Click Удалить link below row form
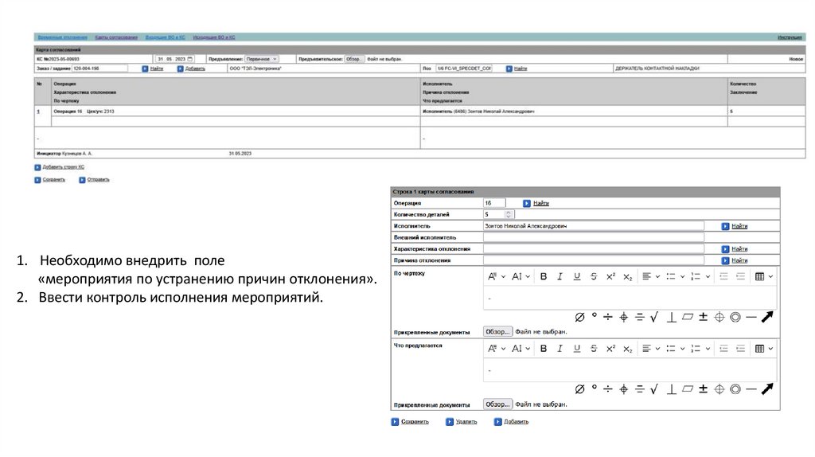Viewport: 815px width, 457px height. coord(466,422)
